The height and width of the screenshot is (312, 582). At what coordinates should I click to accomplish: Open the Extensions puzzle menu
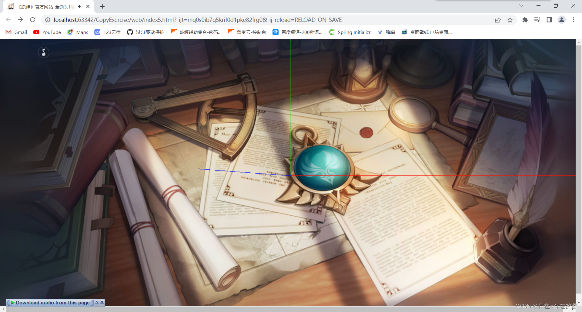525,20
